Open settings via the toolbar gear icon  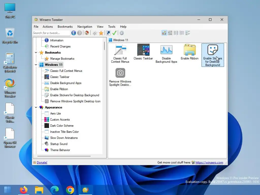click(122, 33)
